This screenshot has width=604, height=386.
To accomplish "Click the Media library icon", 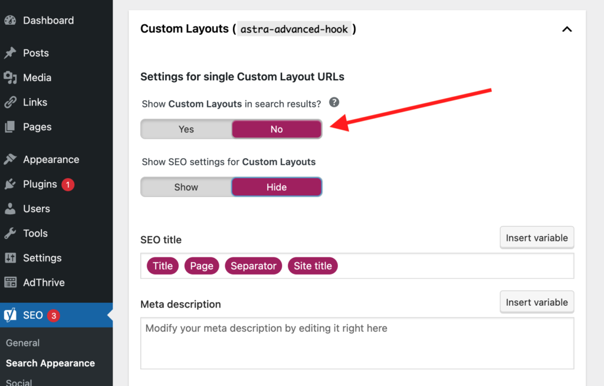I will click(x=11, y=77).
